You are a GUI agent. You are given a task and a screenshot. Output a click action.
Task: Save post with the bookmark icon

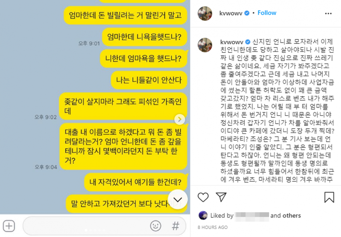pyautogui.click(x=329, y=197)
